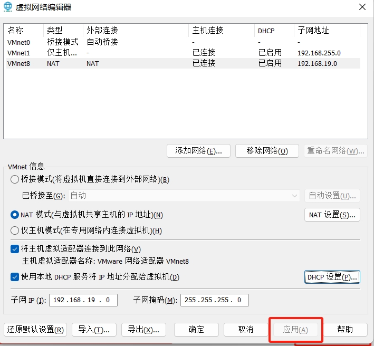Click the 192.168.19.0 subnet address in list
The height and width of the screenshot is (346, 374).
pyautogui.click(x=317, y=64)
